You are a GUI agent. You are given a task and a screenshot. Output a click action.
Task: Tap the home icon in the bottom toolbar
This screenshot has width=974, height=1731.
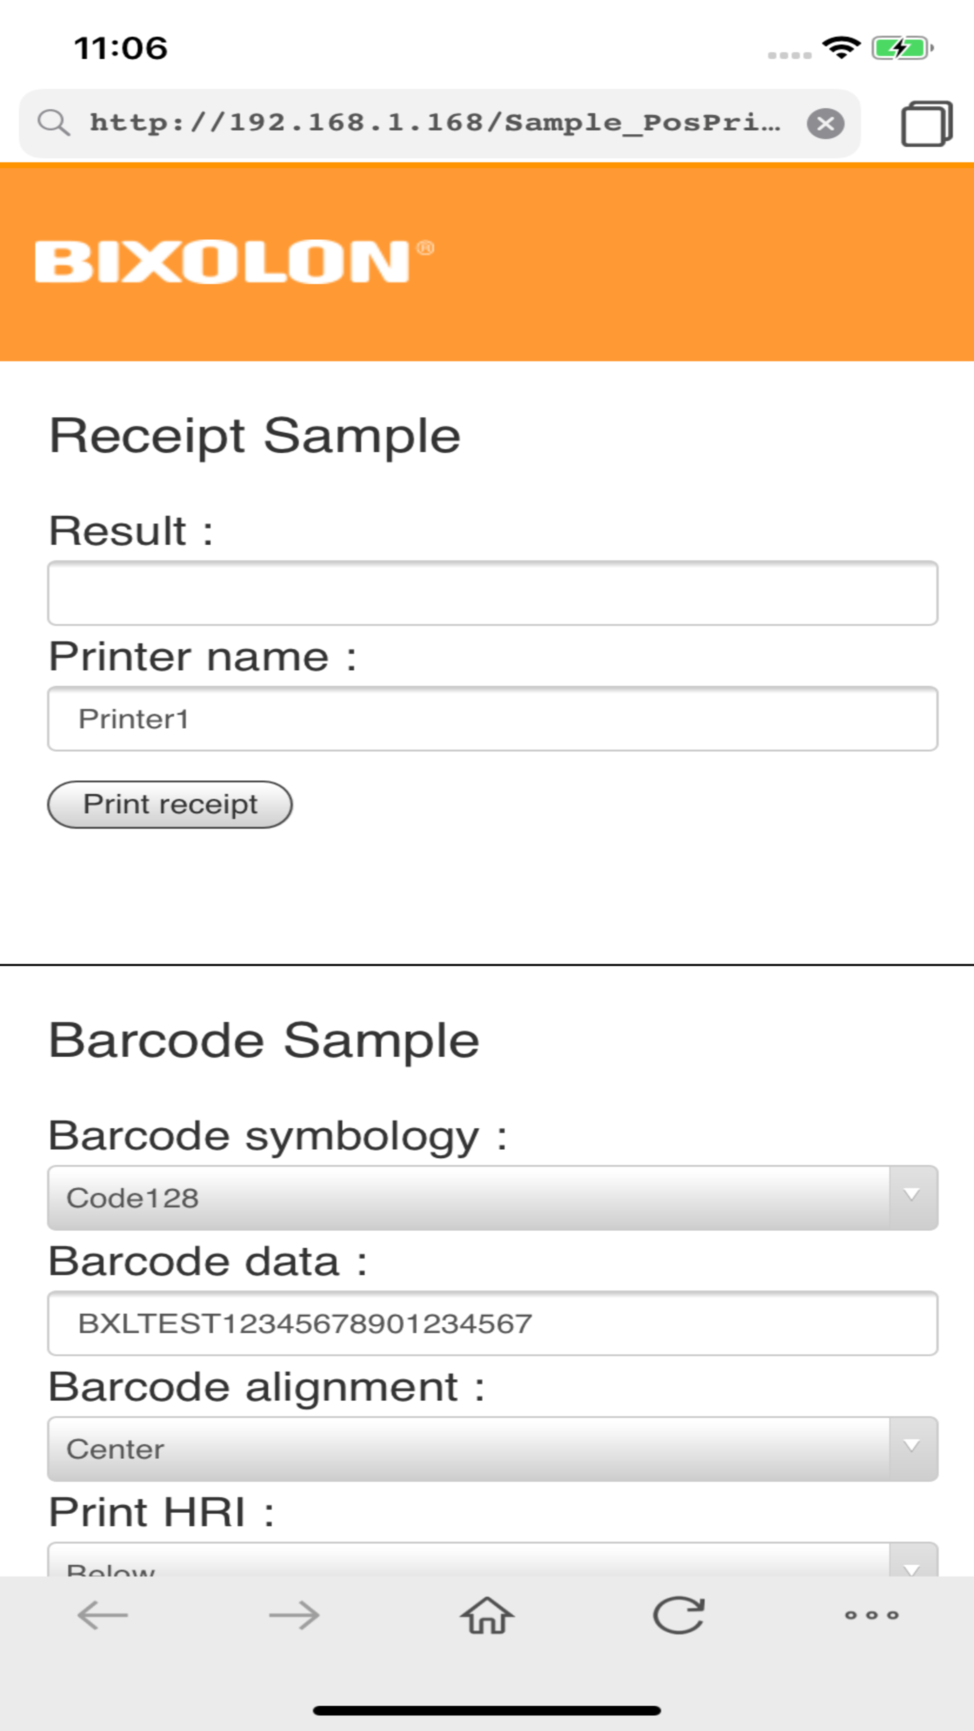coord(486,1615)
